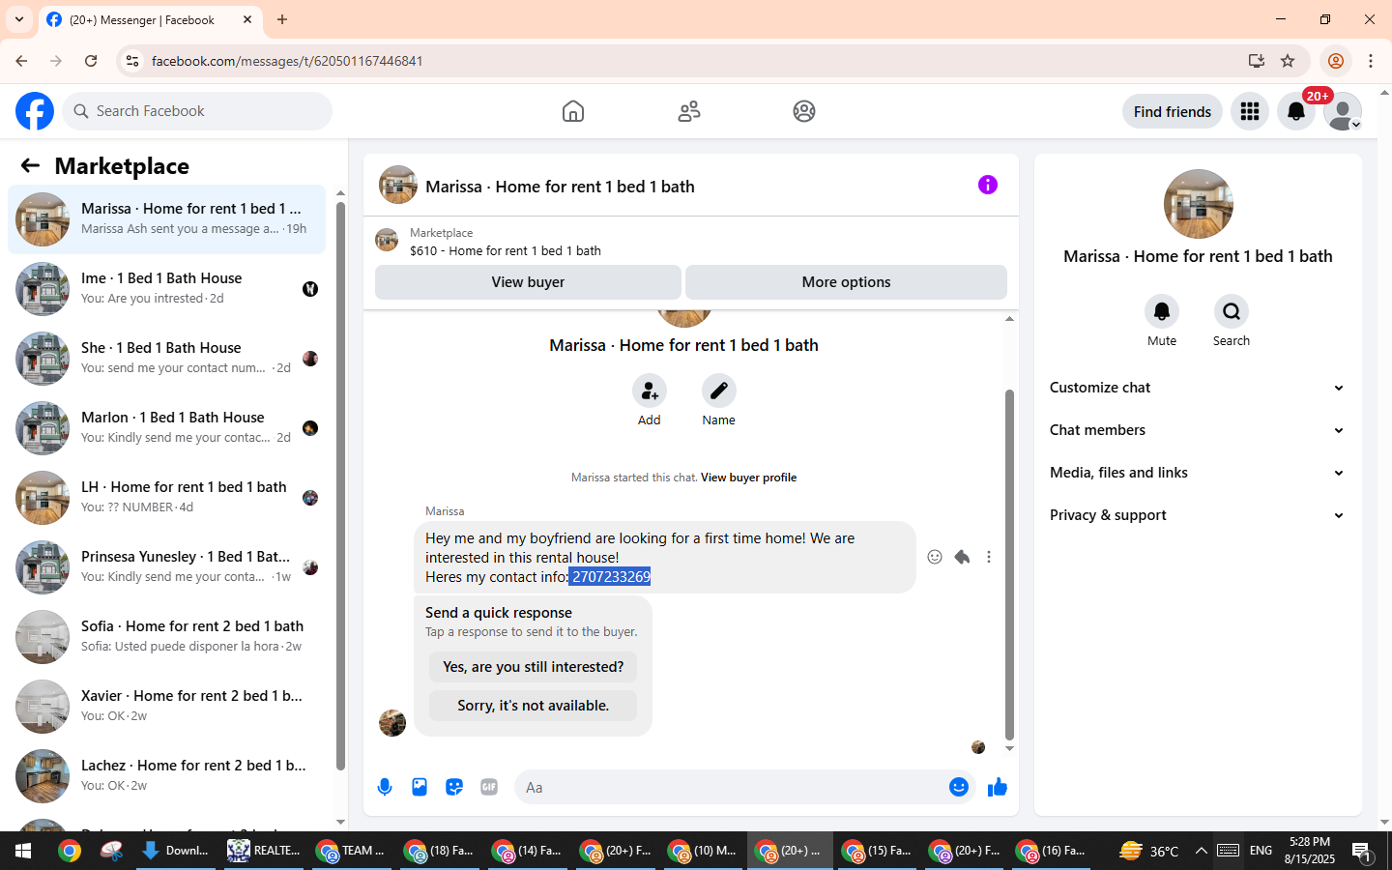Click Find friends button
This screenshot has height=870, width=1392.
pyautogui.click(x=1172, y=111)
